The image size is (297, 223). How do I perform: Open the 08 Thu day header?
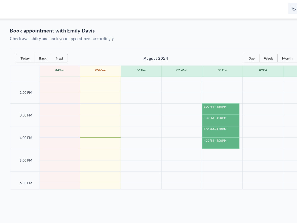point(222,70)
